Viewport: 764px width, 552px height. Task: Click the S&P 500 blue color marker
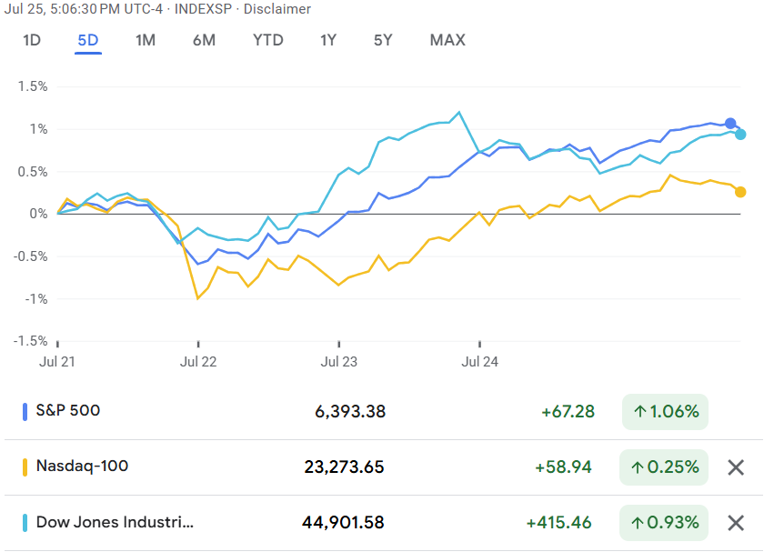25,412
